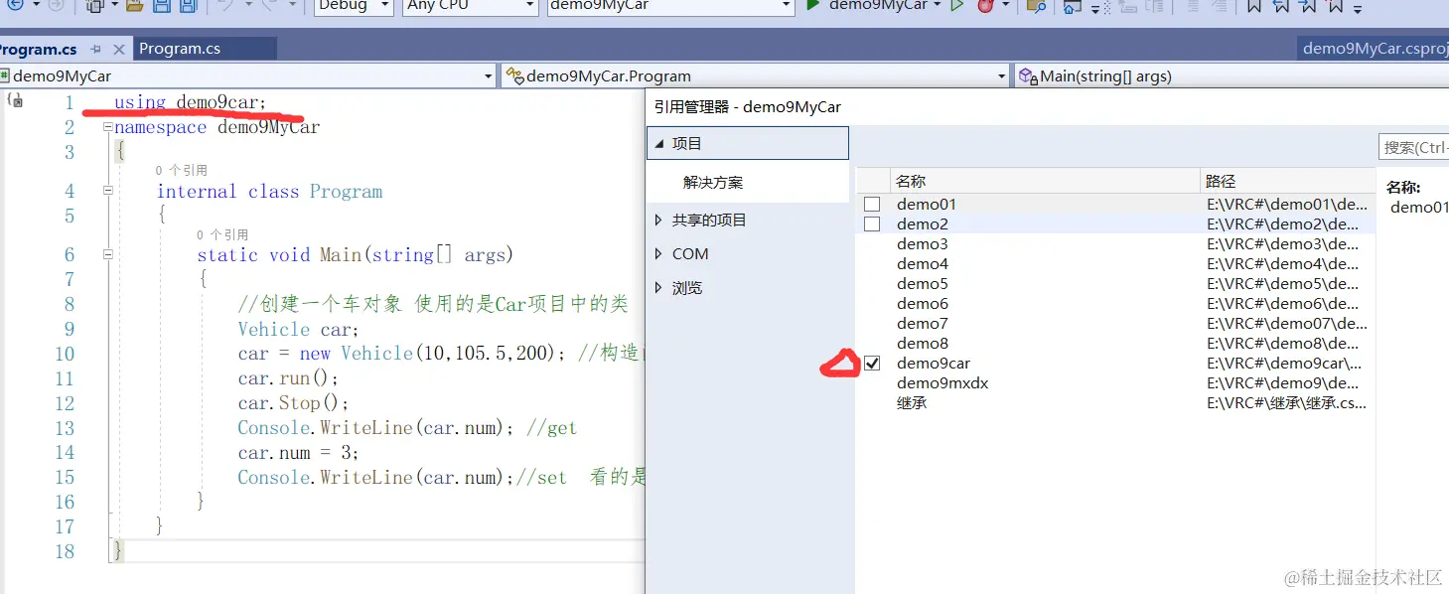Open the demo9MyCar project navigation dropdown
Screen dimensions: 1449x594
pos(488,75)
